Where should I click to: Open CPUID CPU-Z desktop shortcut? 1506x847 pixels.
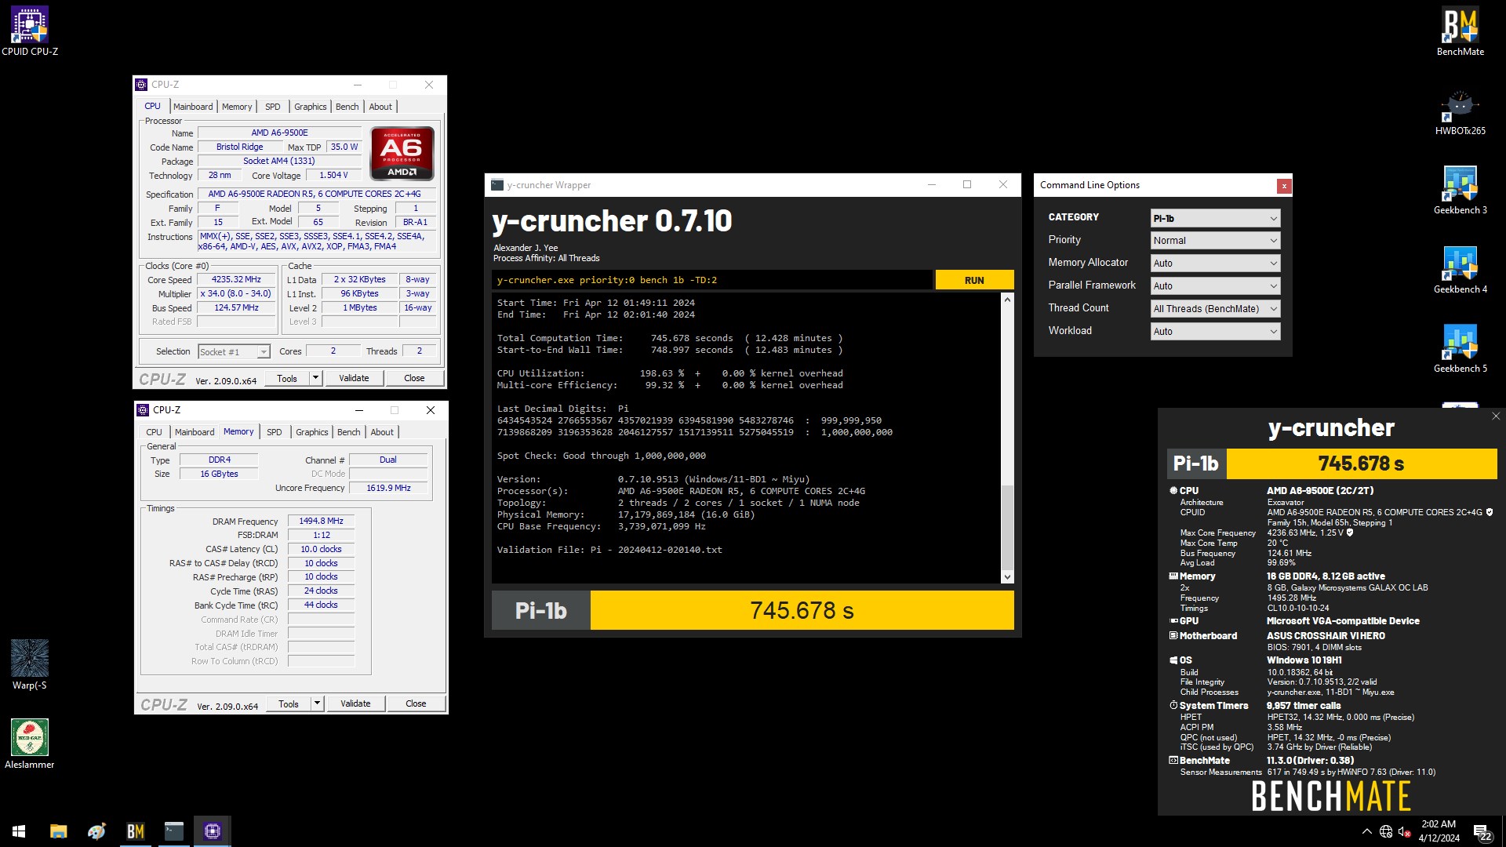coord(30,31)
